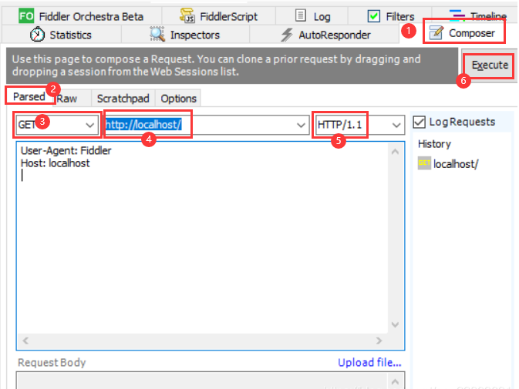This screenshot has height=389, width=519.
Task: Switch to the Inspectors tab
Action: pyautogui.click(x=185, y=35)
